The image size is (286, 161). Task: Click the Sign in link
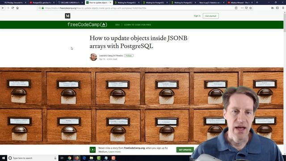pyautogui.click(x=197, y=16)
